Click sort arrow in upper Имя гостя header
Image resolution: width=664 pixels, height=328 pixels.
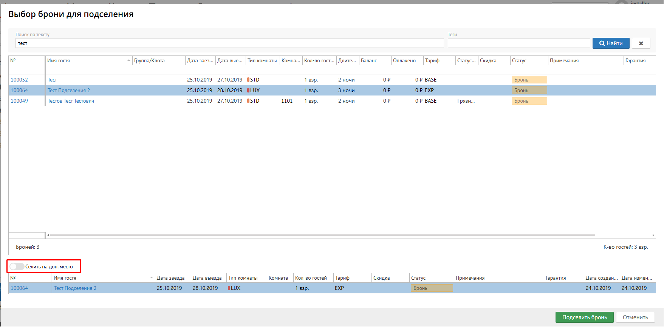click(x=129, y=60)
